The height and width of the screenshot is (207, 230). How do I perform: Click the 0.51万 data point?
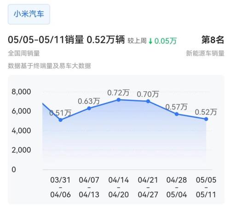click(x=61, y=120)
